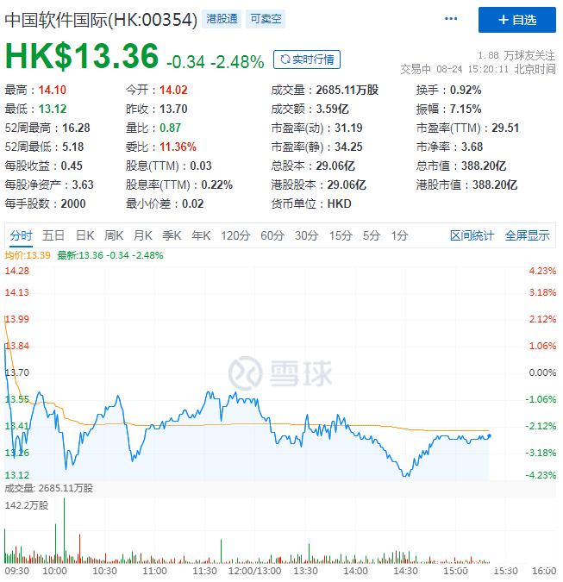Viewport: 563px width, 582px height.
Task: Click turnover rate 0.92%
Action: click(466, 90)
